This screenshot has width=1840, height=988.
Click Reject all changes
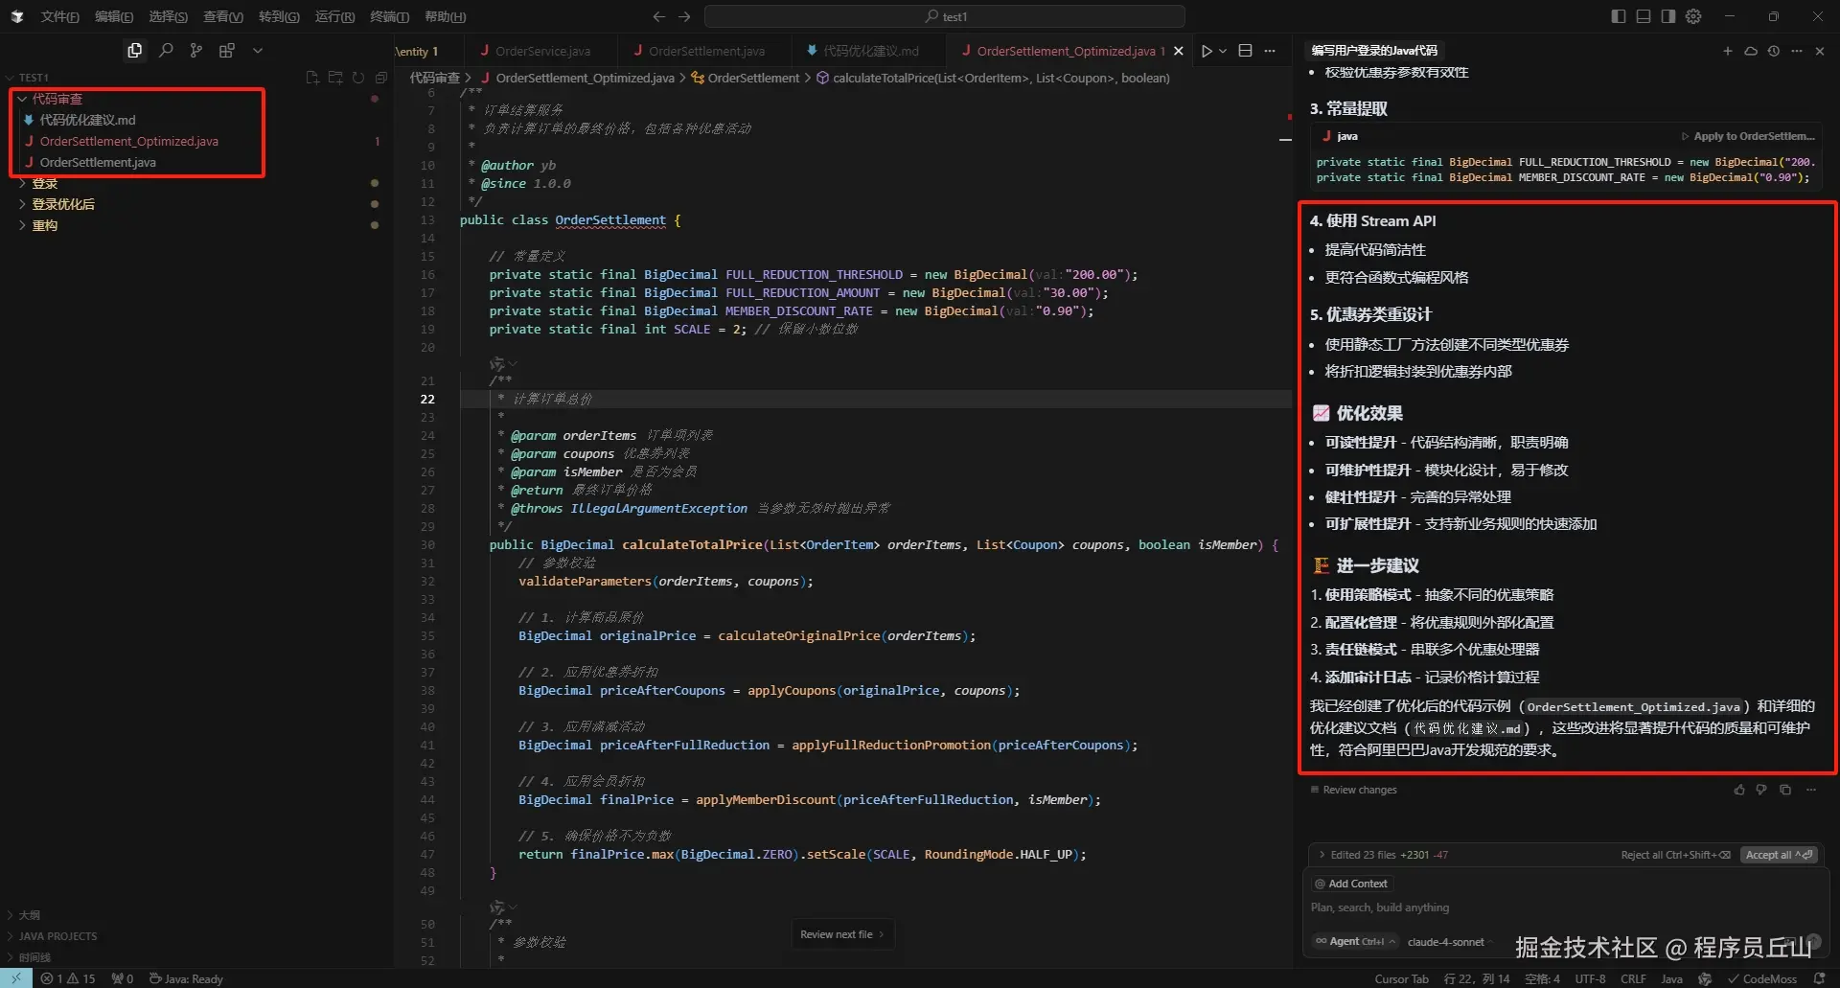1675,855
